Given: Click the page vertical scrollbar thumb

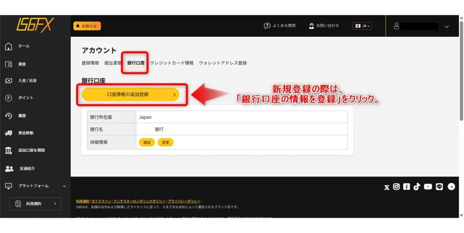Looking at the screenshot, I should [461, 71].
